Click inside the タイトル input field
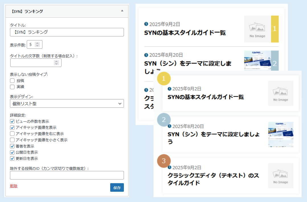Viewport: 307px width, 202px height. tap(67, 32)
